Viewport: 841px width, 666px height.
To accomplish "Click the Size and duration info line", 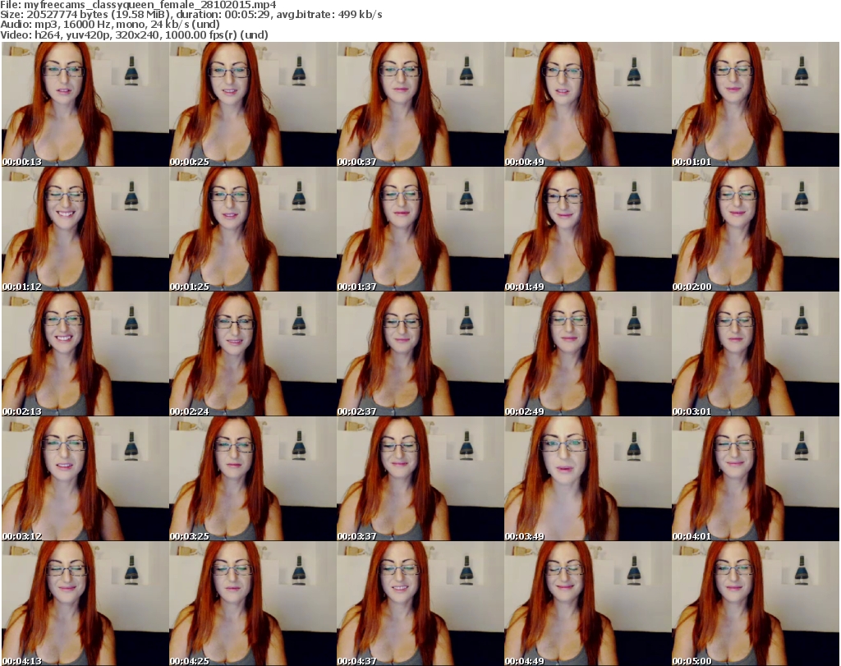I will point(191,15).
